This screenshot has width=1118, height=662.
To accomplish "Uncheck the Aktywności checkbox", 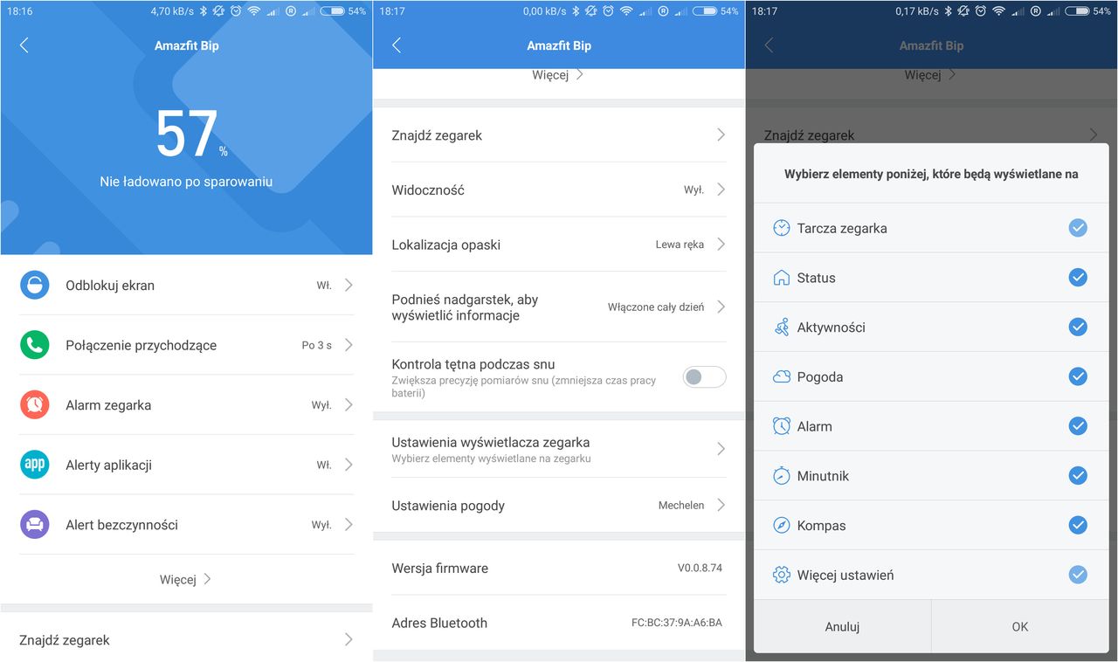I will click(1078, 328).
